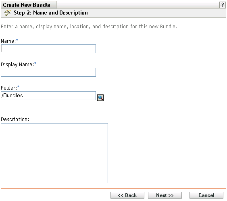Image resolution: width=227 pixels, height=201 pixels.
Task: Cancel the bundle creation wizard
Action: pos(206,195)
